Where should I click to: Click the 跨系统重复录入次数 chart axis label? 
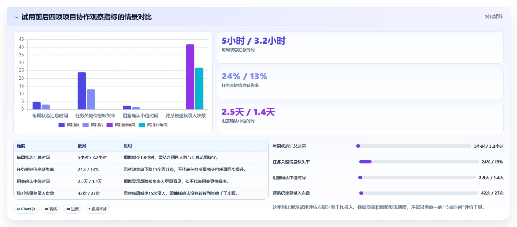pos(186,116)
